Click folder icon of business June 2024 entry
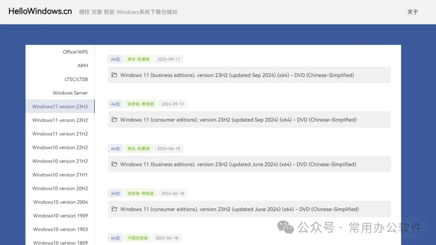 (x=114, y=164)
